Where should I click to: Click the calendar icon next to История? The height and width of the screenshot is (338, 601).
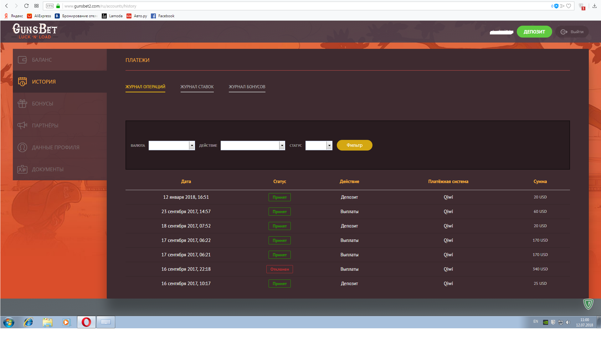pos(22,82)
